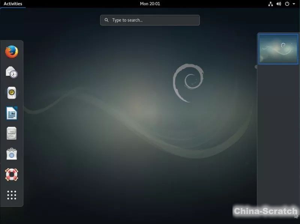The width and height of the screenshot is (300, 224).
Task: Select the first workspace thumbnail
Action: tap(278, 49)
